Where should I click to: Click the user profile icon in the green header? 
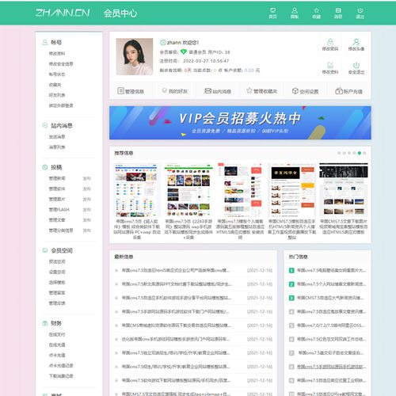[x=295, y=10]
